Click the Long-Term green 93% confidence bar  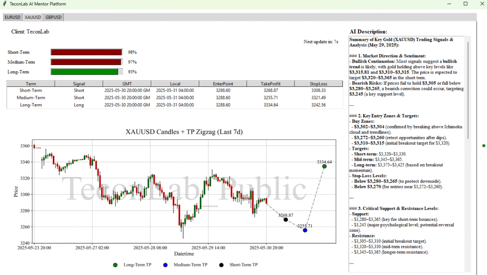[84, 72]
